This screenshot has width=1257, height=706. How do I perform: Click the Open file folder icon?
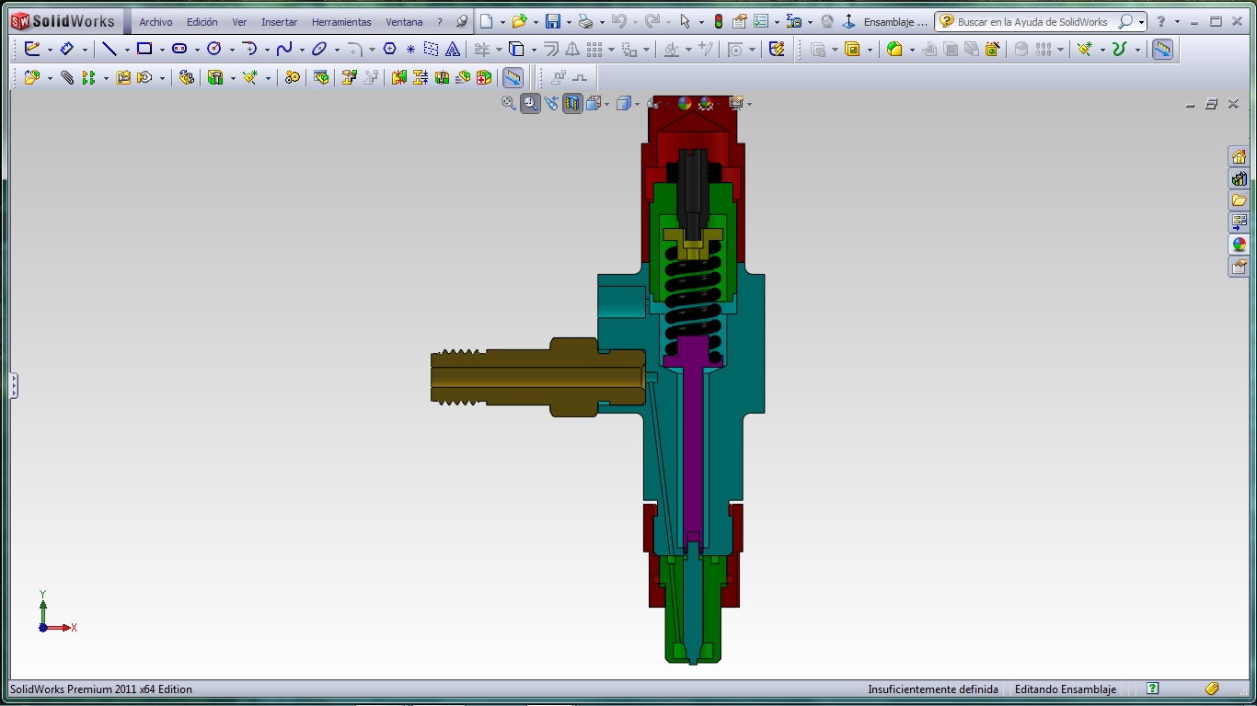(x=520, y=21)
